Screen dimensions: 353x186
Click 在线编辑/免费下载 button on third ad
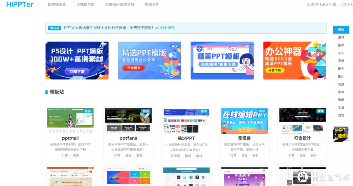coord(218,64)
